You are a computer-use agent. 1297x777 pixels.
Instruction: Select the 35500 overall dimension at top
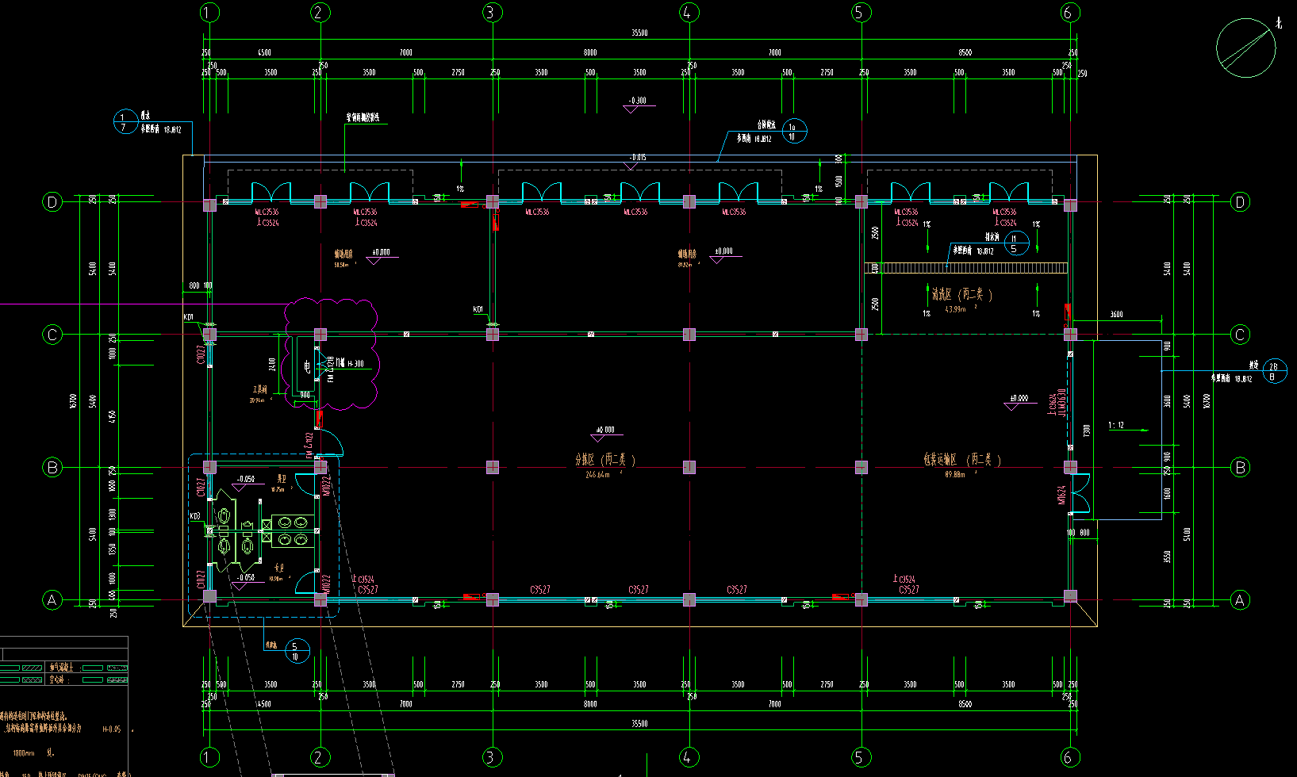[639, 33]
